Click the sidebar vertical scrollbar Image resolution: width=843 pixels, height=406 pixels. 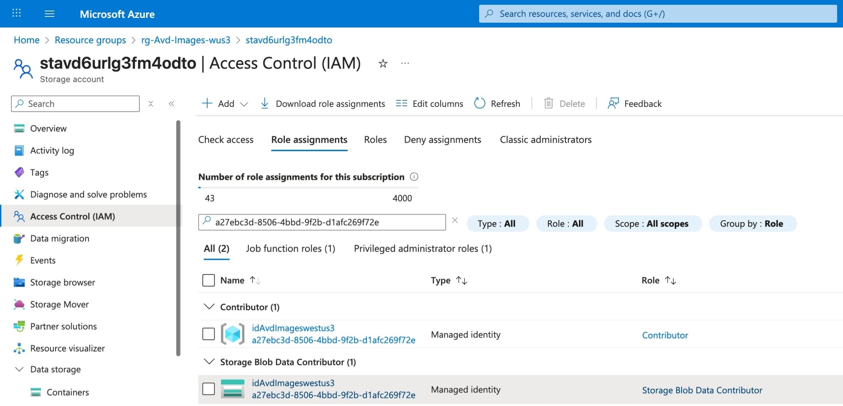(x=178, y=238)
